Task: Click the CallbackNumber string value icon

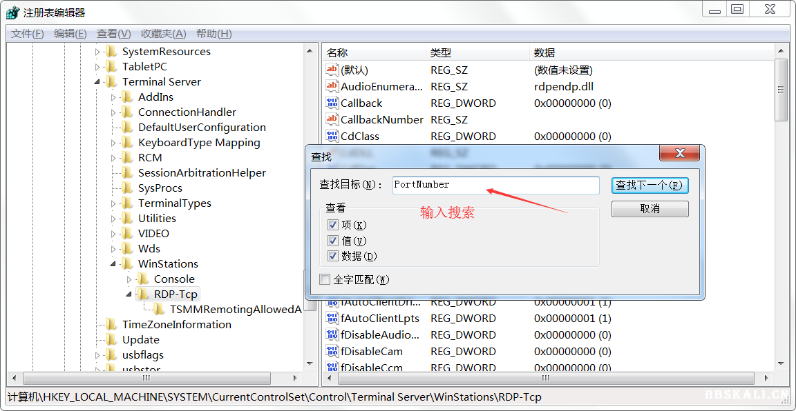Action: (x=332, y=120)
